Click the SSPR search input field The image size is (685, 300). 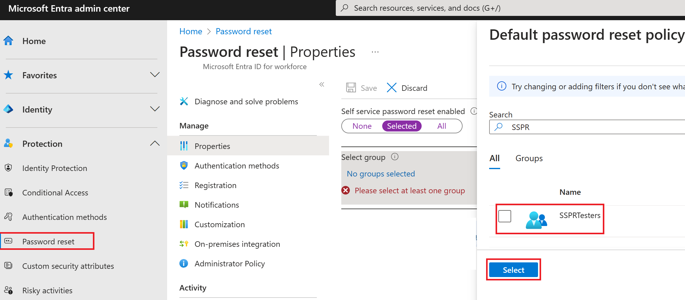587,127
